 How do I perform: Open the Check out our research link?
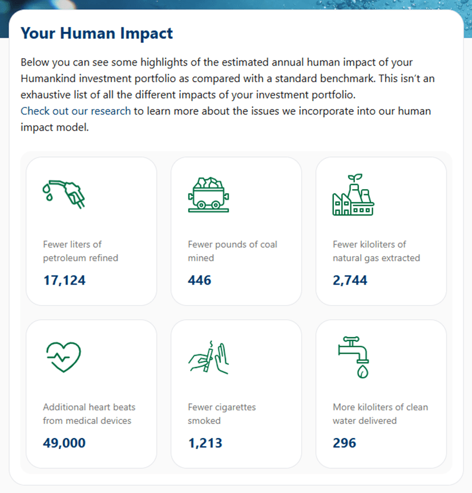(x=75, y=111)
